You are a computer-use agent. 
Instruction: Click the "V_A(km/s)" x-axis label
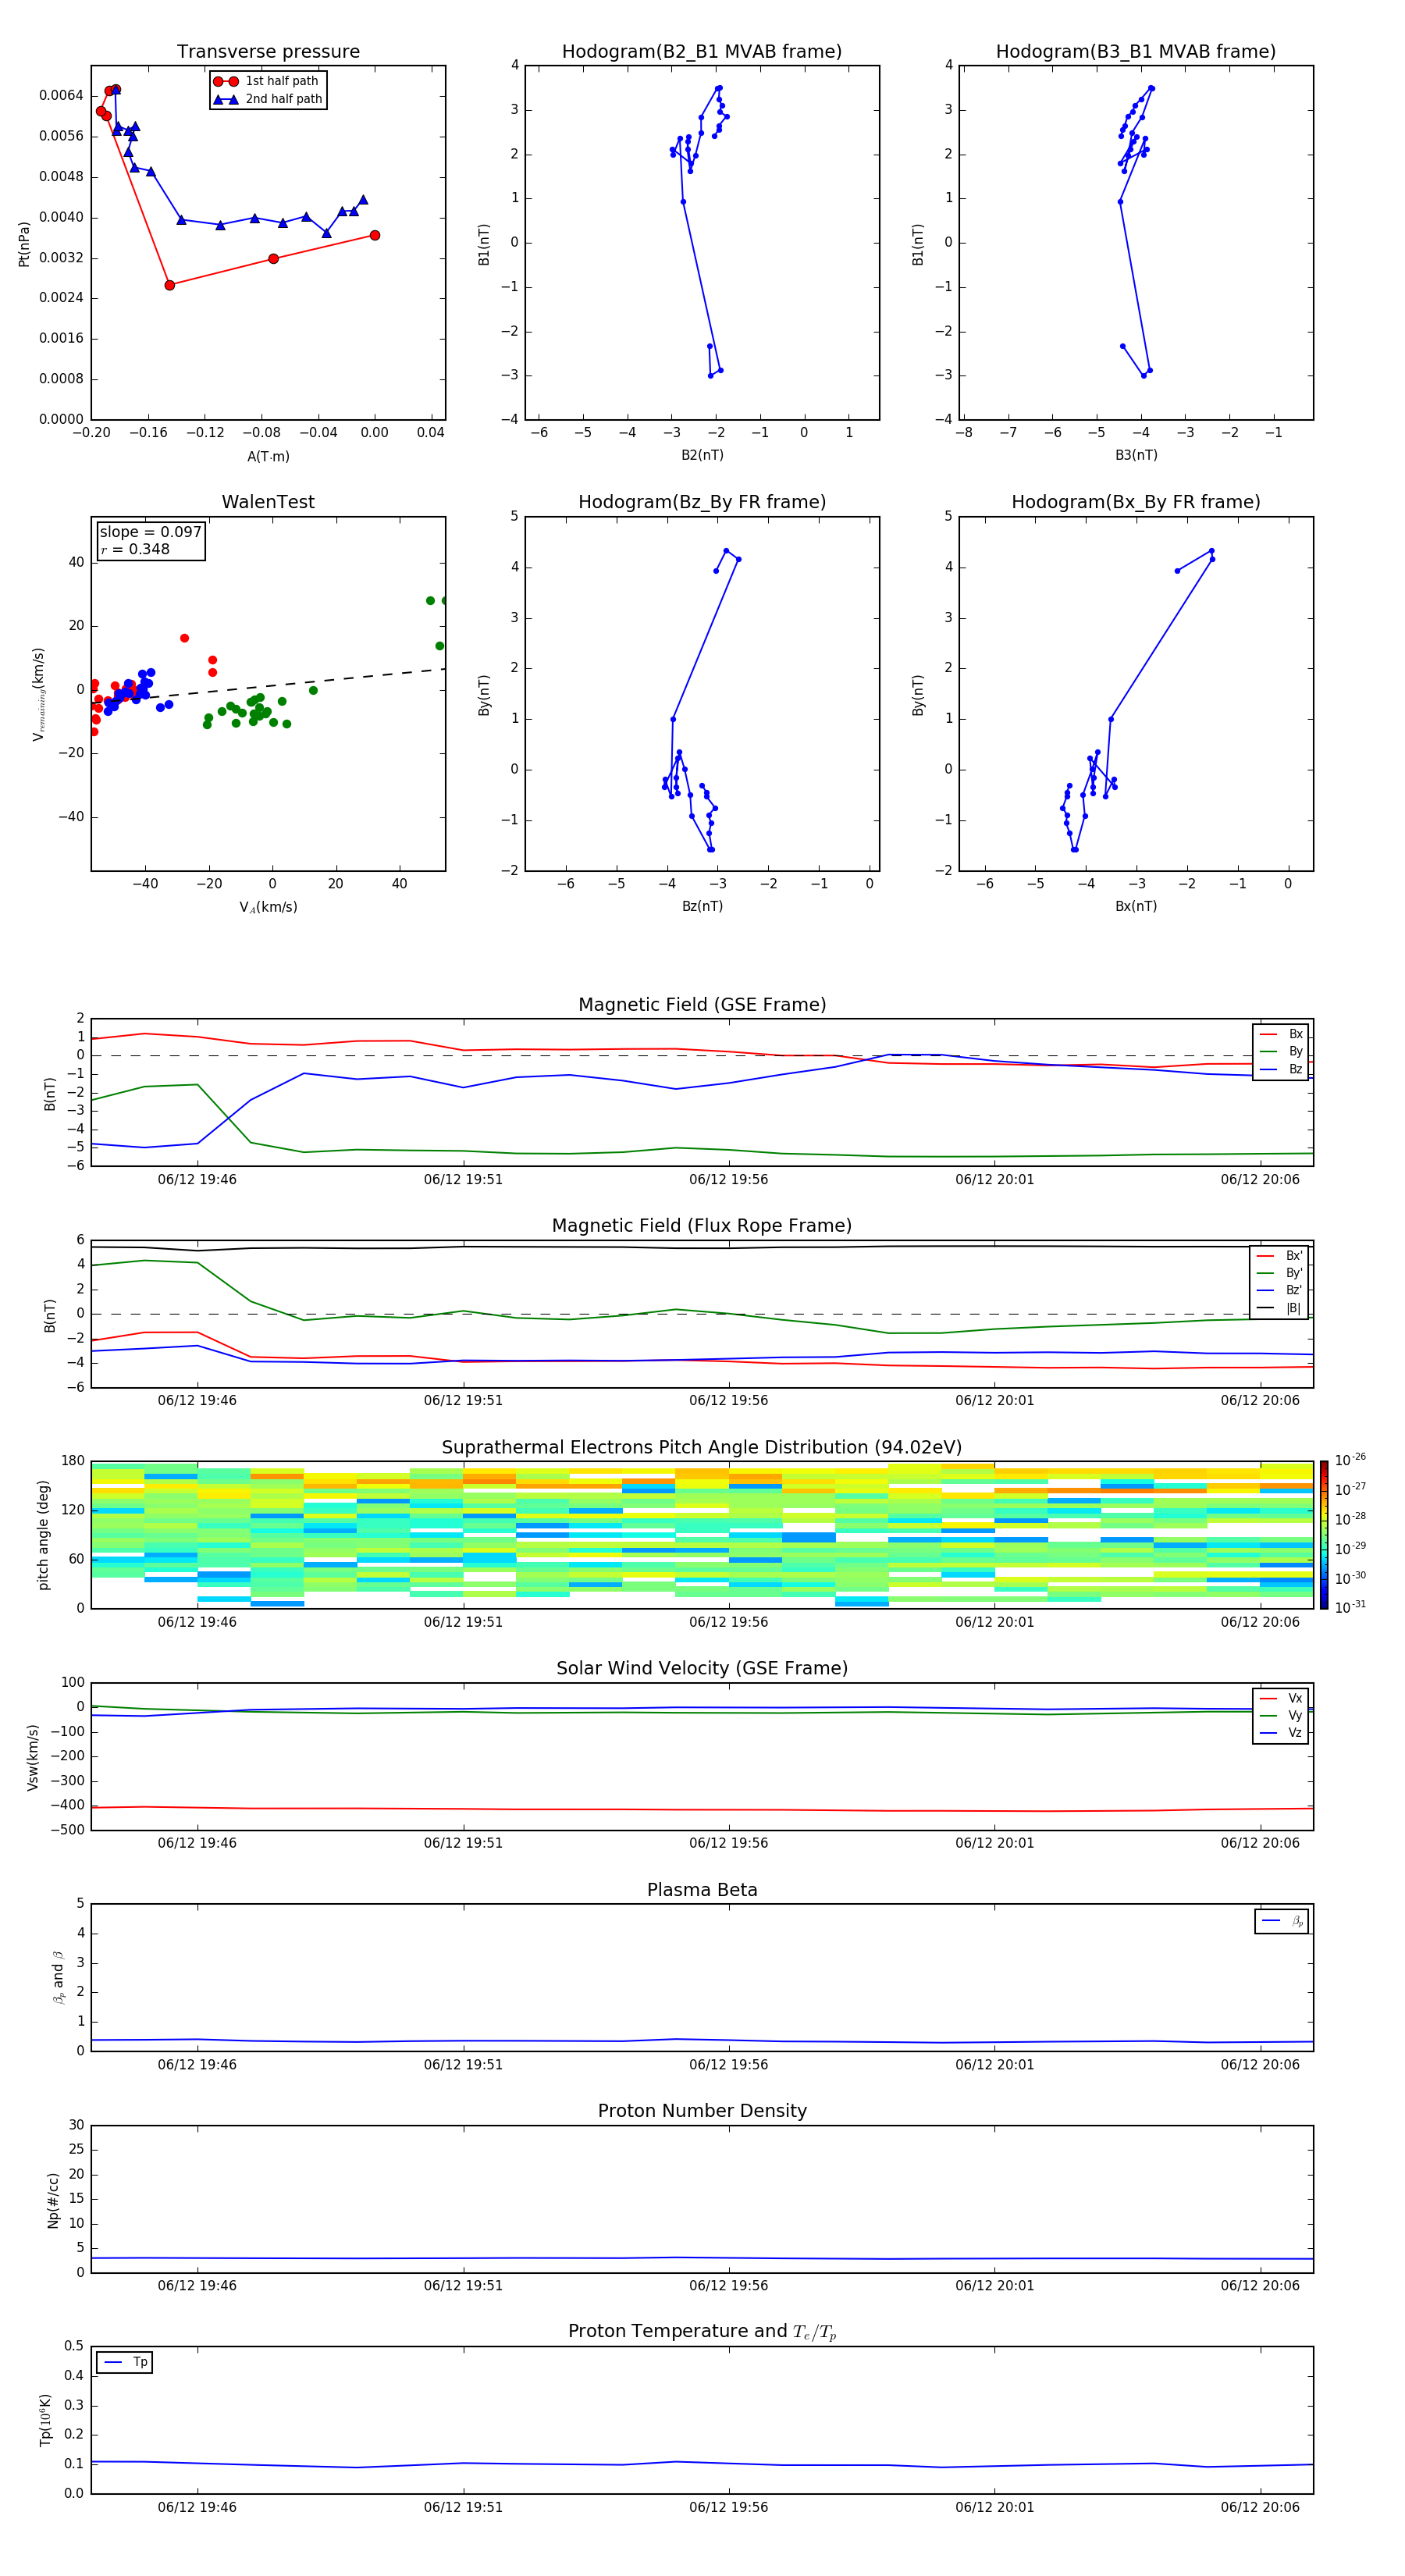(268, 907)
